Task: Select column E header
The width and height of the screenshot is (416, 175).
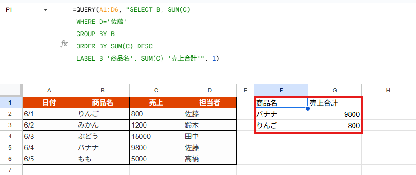Action: 245,91
